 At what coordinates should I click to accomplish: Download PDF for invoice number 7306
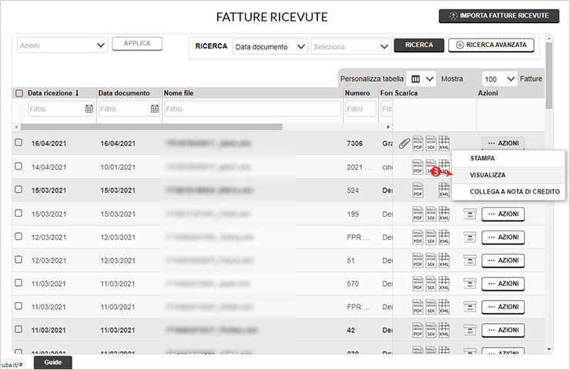click(418, 143)
